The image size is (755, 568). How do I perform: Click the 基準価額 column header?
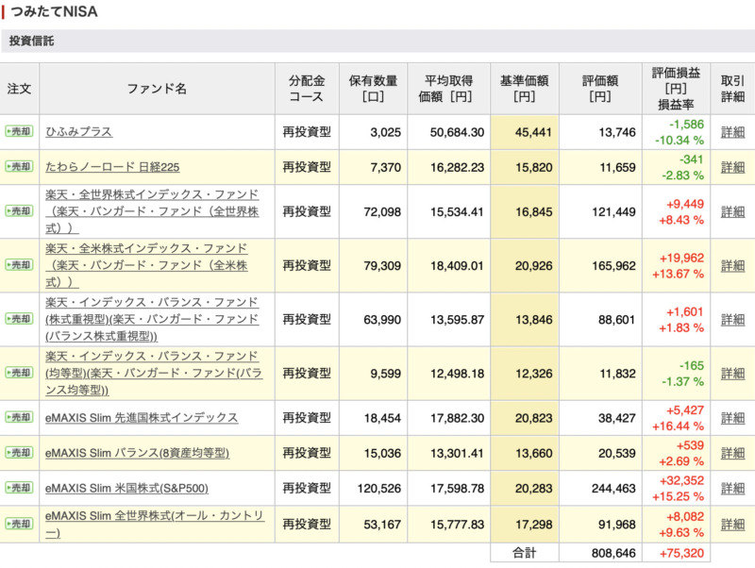point(525,89)
